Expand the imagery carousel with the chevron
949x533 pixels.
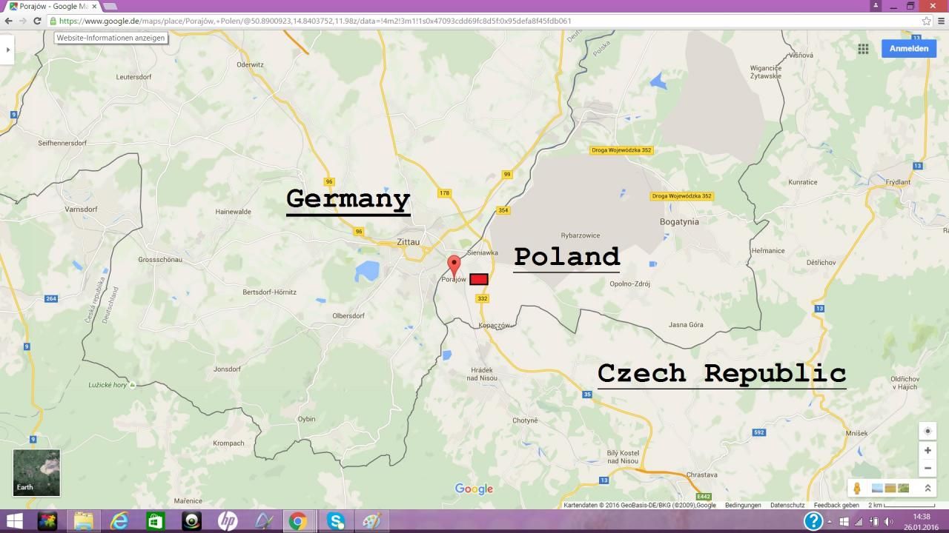pos(927,487)
